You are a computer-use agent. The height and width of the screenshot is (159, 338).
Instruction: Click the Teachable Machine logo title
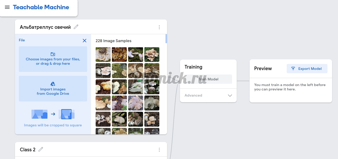point(41,7)
